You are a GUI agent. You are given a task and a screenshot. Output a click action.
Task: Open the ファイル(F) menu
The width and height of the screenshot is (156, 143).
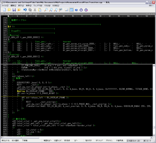point(5,6)
